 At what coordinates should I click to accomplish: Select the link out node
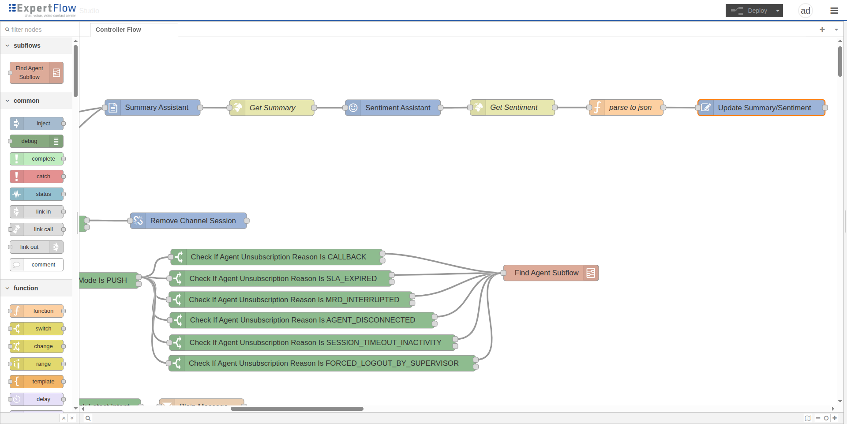tap(37, 247)
